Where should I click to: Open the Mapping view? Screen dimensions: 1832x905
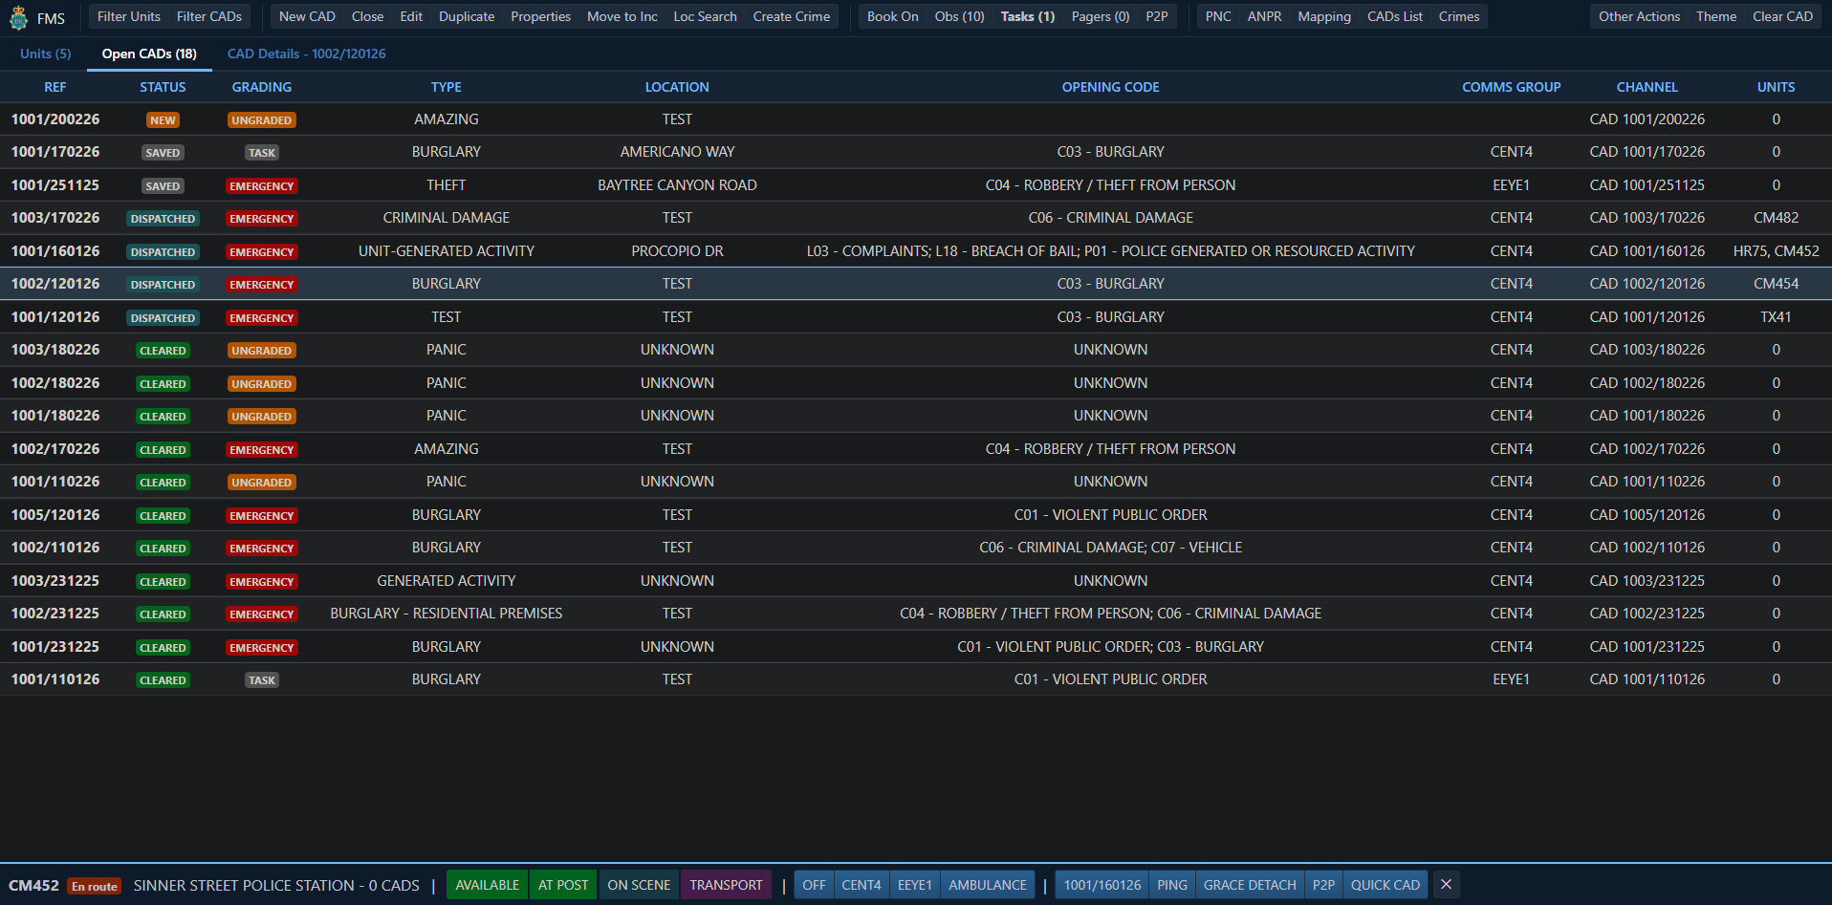pos(1323,16)
